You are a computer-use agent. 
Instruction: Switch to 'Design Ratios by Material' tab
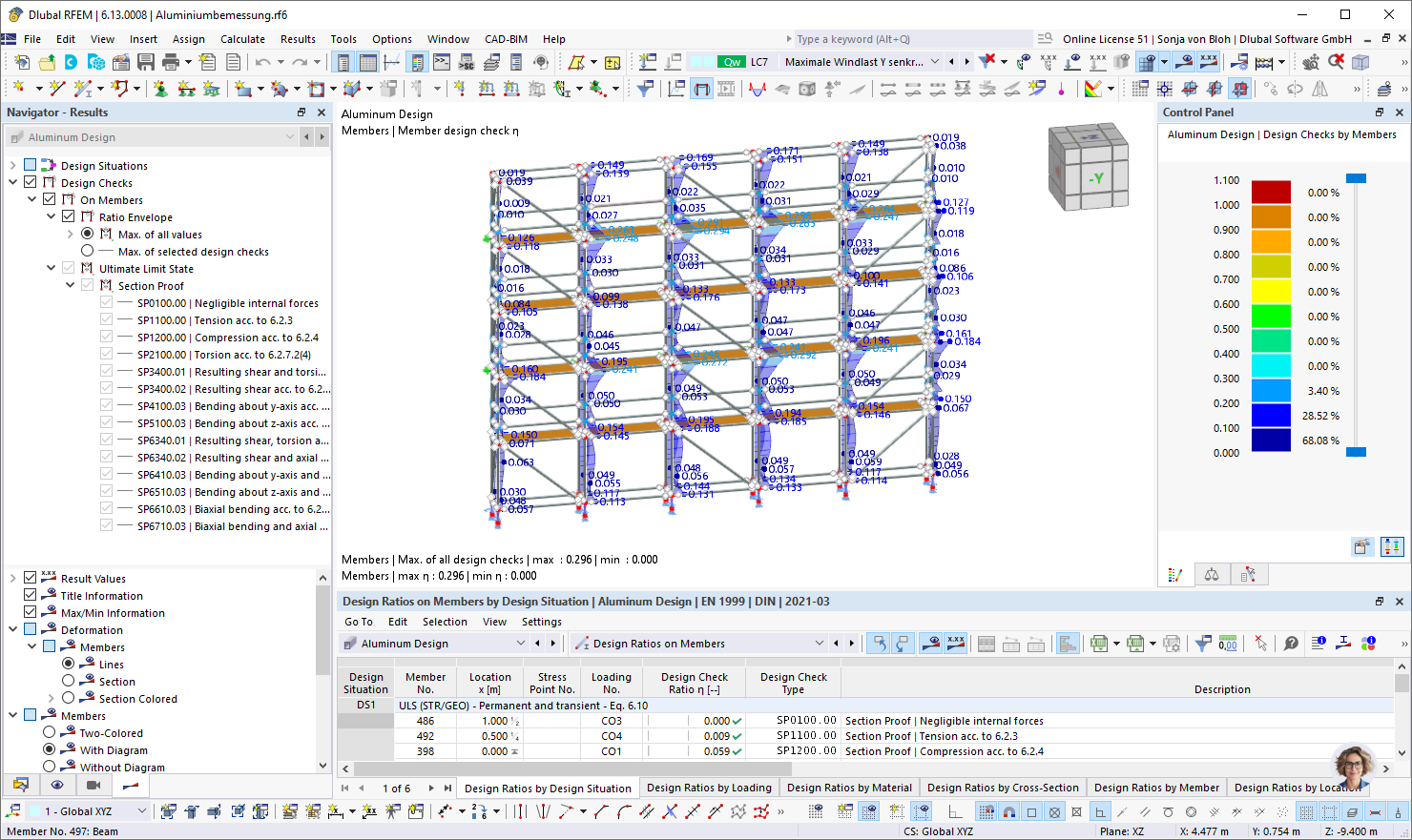click(849, 788)
